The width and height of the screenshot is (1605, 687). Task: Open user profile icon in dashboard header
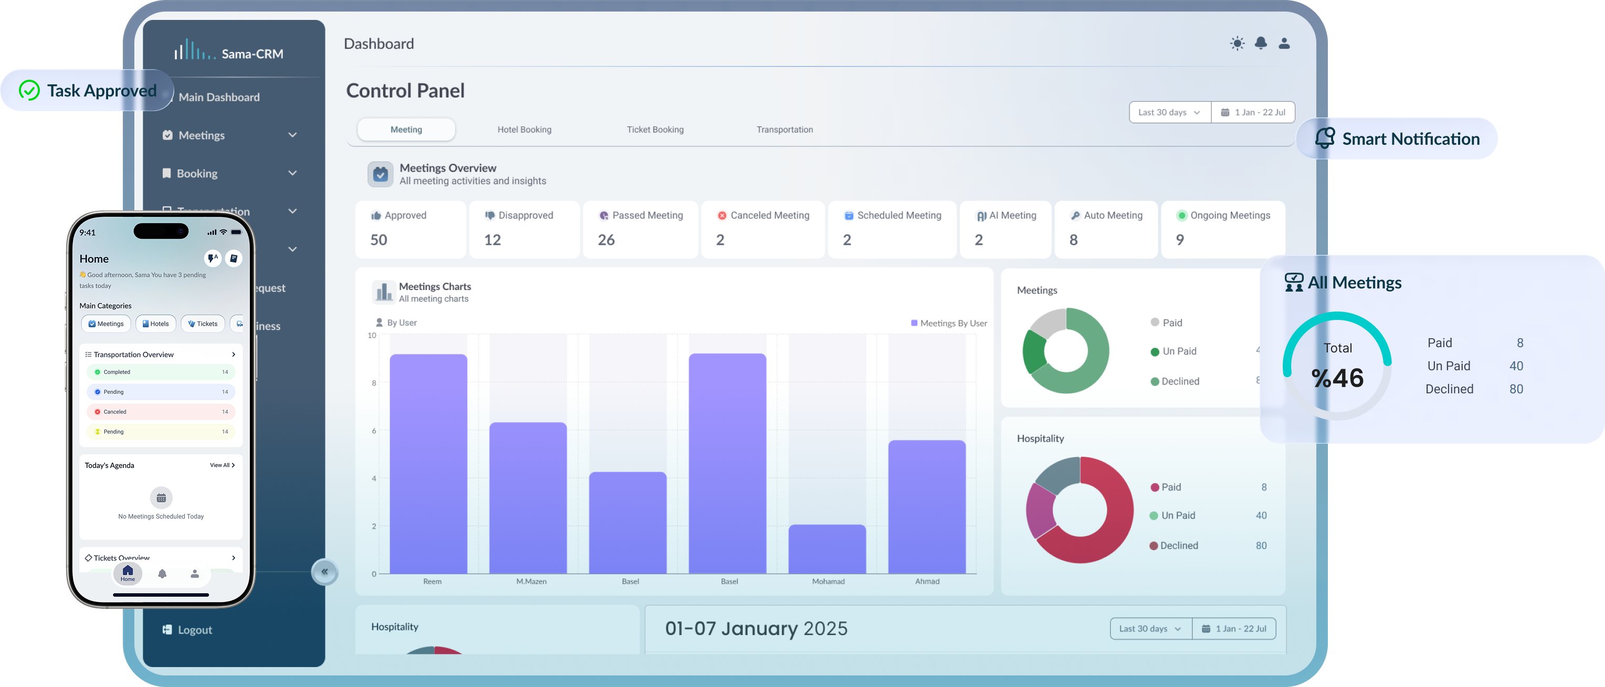click(x=1284, y=44)
